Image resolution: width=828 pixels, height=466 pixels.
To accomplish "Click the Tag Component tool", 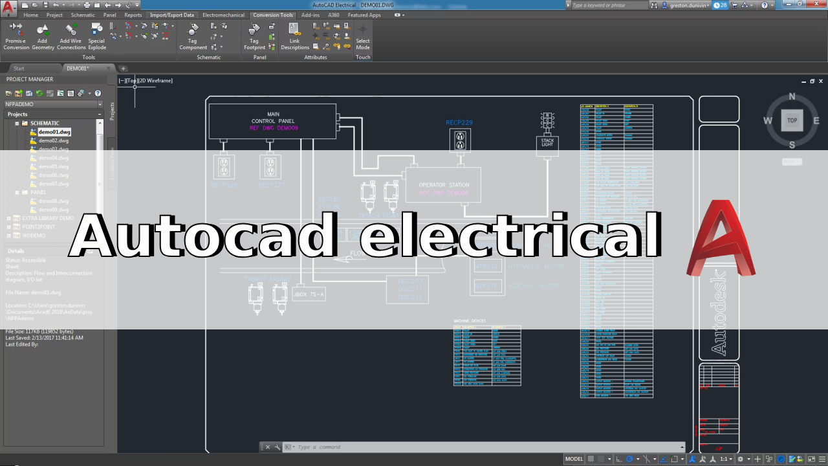I will click(x=193, y=36).
